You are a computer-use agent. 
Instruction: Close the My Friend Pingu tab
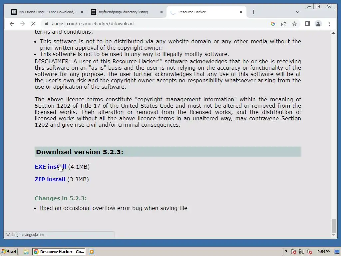[x=82, y=12]
